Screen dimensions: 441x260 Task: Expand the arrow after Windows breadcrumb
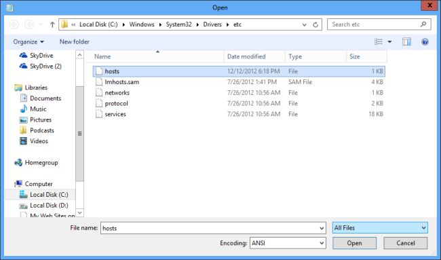point(160,24)
